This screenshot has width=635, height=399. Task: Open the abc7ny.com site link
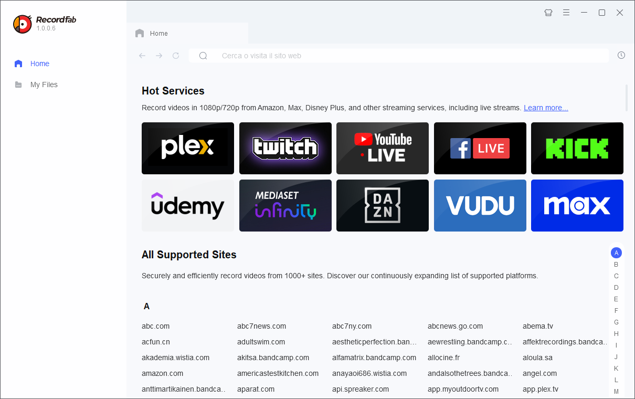[x=352, y=326]
